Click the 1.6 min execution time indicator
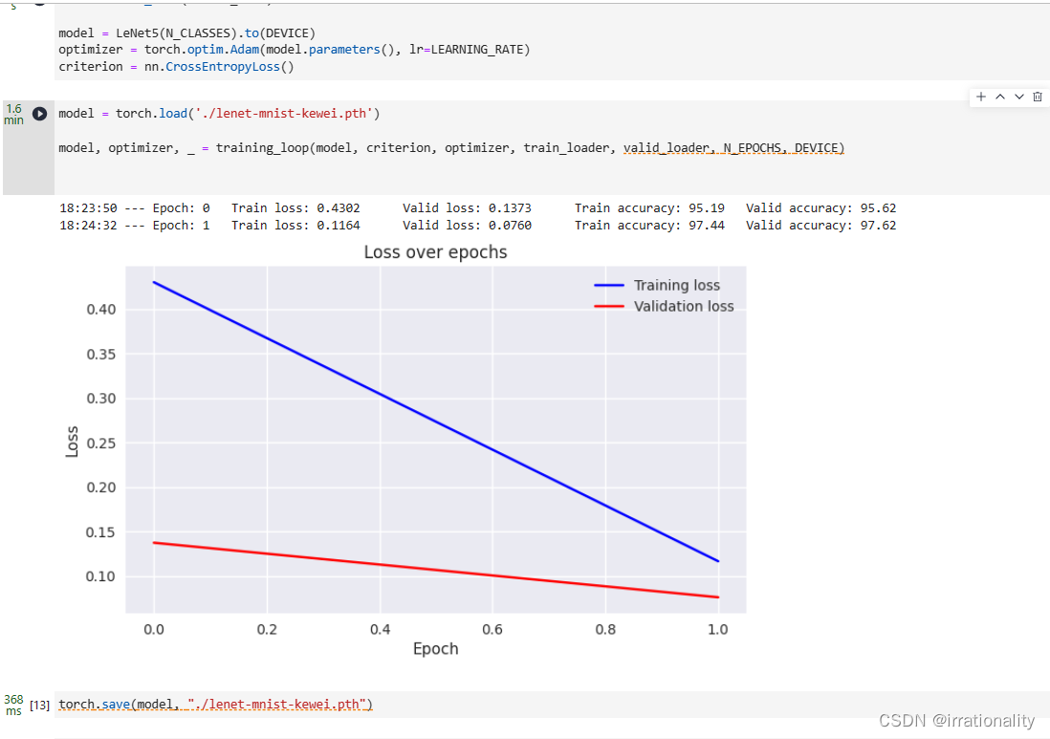Screen dimensions: 1050x739 (x=13, y=115)
